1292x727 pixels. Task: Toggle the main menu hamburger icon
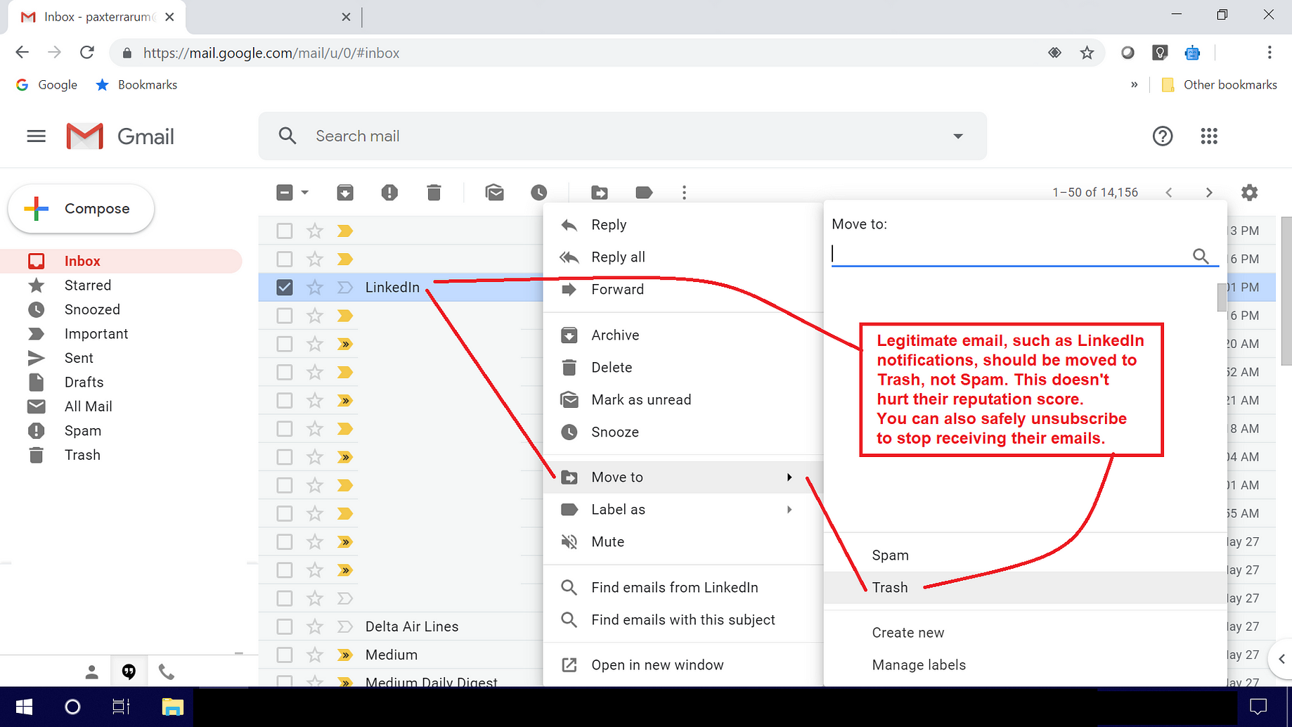point(36,136)
